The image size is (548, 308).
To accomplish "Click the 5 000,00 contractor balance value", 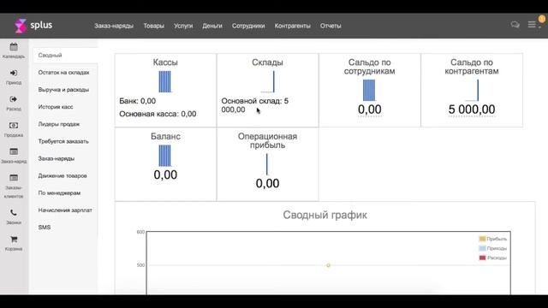I will (x=472, y=110).
